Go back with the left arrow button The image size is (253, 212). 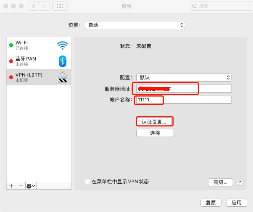33,6
